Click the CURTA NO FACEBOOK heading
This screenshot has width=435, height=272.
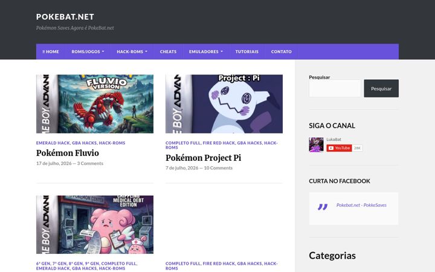point(340,181)
